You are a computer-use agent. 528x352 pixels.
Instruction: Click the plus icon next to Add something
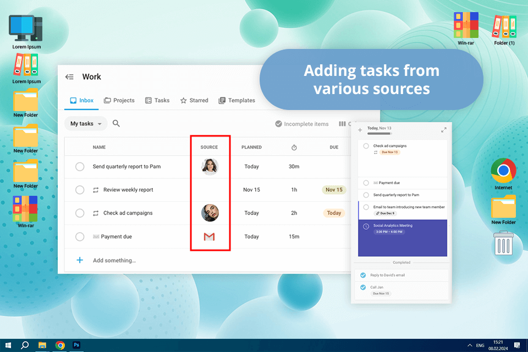80,260
